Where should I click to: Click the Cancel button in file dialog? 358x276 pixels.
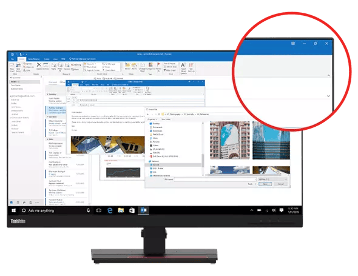pos(280,184)
